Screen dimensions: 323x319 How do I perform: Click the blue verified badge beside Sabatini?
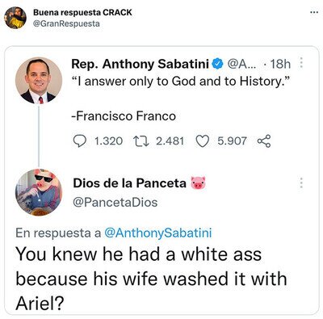click(218, 64)
